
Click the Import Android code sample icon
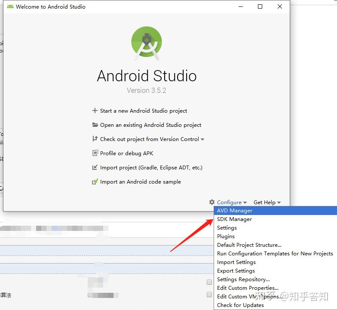click(x=95, y=181)
